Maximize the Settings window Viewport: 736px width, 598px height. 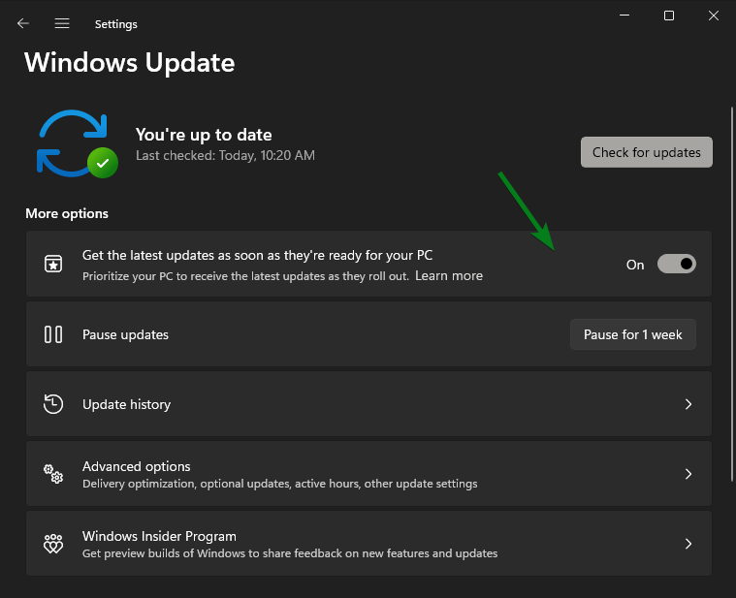pyautogui.click(x=669, y=16)
